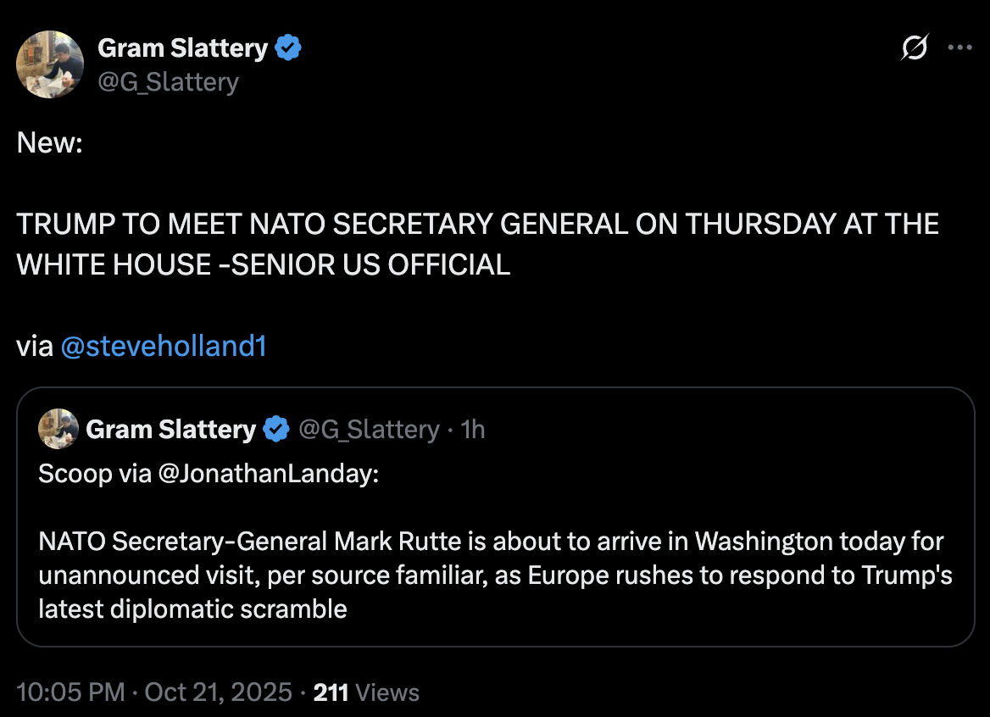Click the "New:" text at the start of the post
Image resolution: width=990 pixels, height=717 pixels.
[x=49, y=142]
